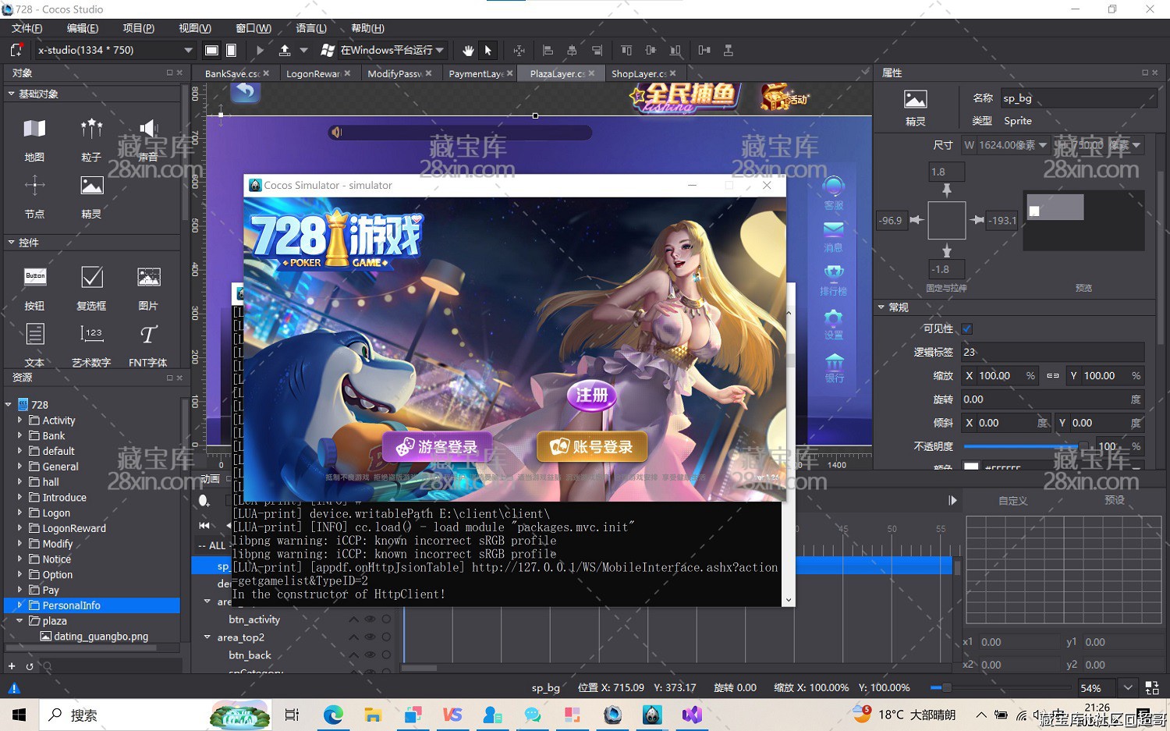Click 游客登录 guest login button in simulator
Image resolution: width=1170 pixels, height=731 pixels.
coord(437,446)
